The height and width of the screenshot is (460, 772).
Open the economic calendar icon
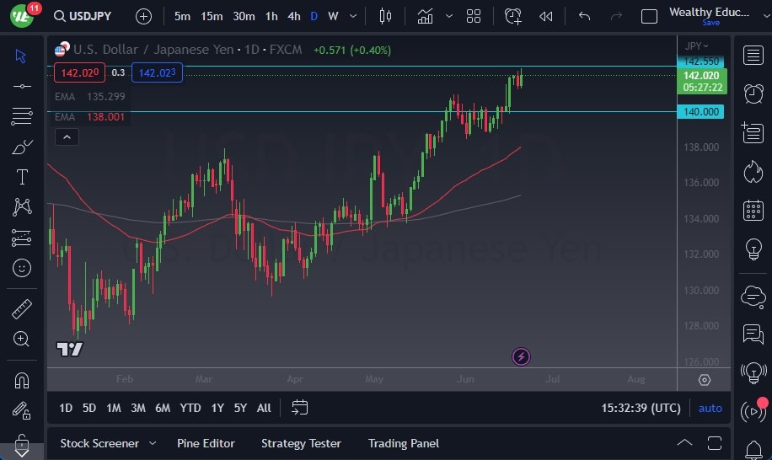click(x=753, y=211)
